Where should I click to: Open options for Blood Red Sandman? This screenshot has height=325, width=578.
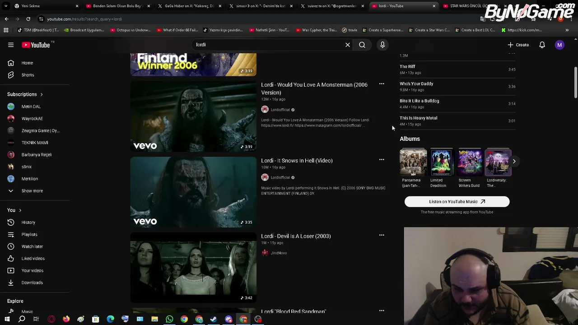382,311
